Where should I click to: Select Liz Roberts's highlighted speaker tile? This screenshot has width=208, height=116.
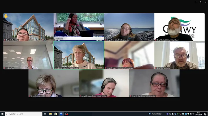(x=79, y=55)
